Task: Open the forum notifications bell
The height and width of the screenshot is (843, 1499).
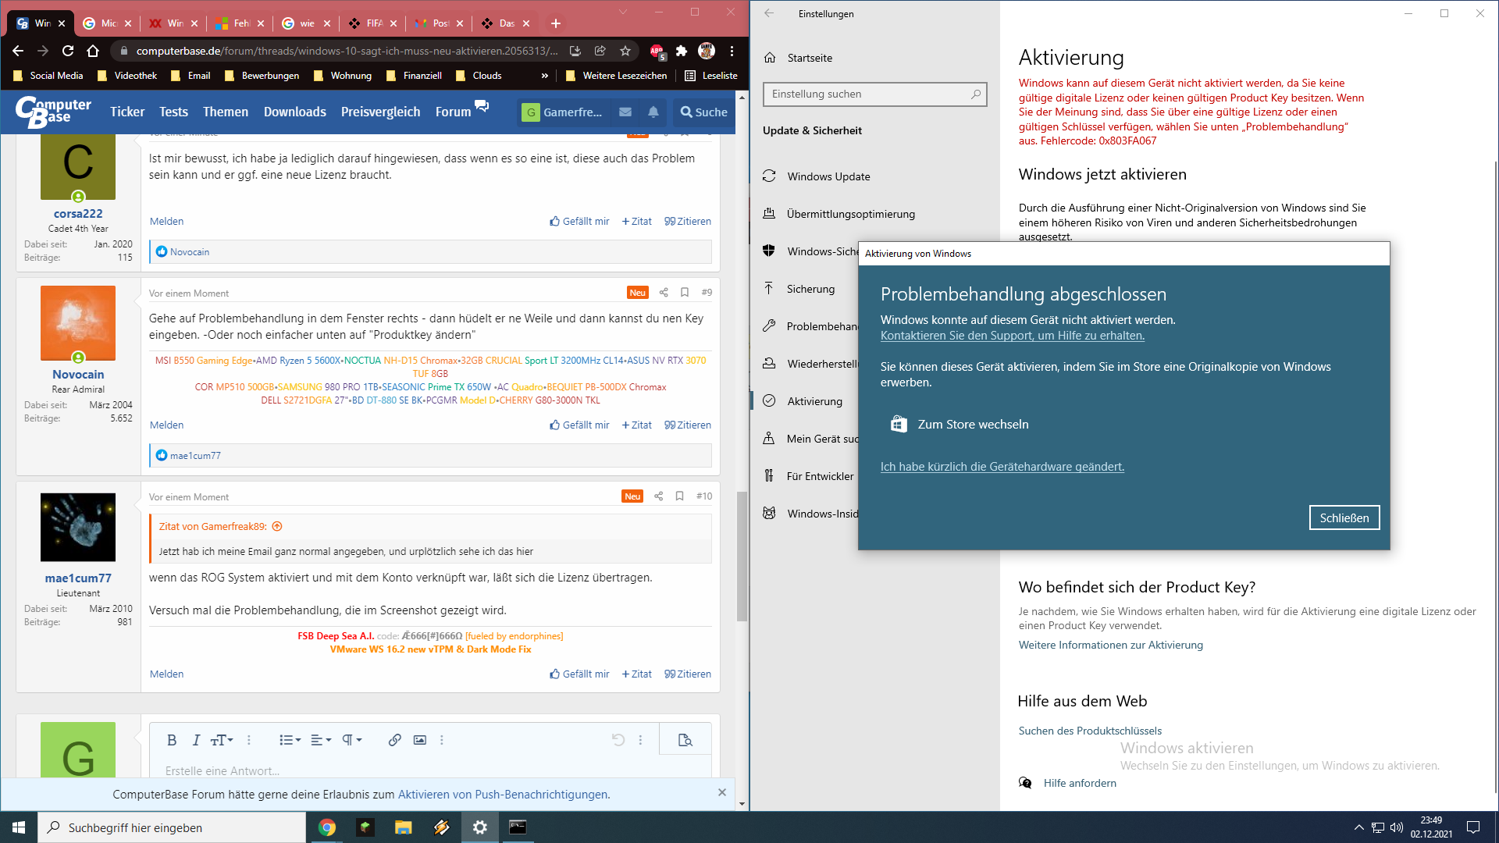Action: [653, 112]
